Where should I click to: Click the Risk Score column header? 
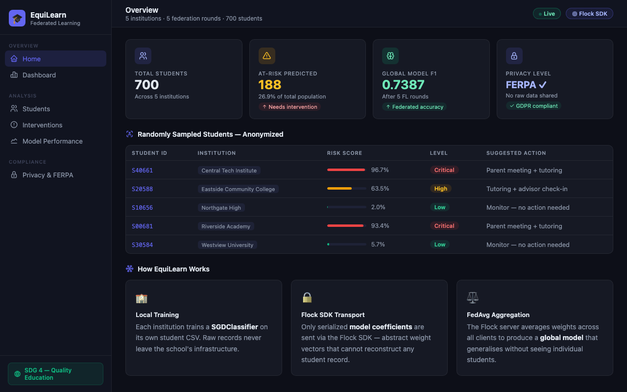(x=345, y=153)
